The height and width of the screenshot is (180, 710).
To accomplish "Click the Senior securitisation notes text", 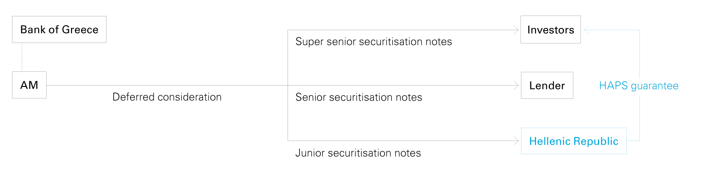I will [359, 97].
